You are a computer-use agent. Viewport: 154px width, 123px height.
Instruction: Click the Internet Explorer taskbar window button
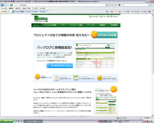coord(33,121)
